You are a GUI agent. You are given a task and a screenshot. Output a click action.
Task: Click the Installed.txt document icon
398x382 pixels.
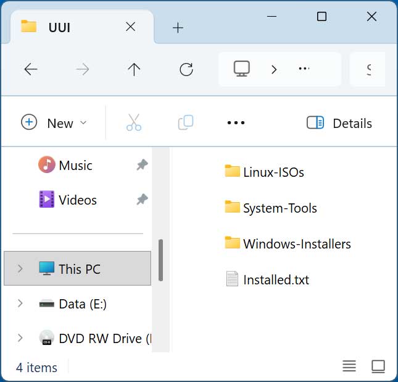point(232,279)
